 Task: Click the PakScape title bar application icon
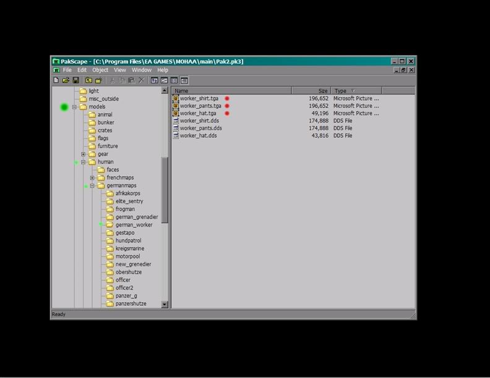pyautogui.click(x=56, y=61)
